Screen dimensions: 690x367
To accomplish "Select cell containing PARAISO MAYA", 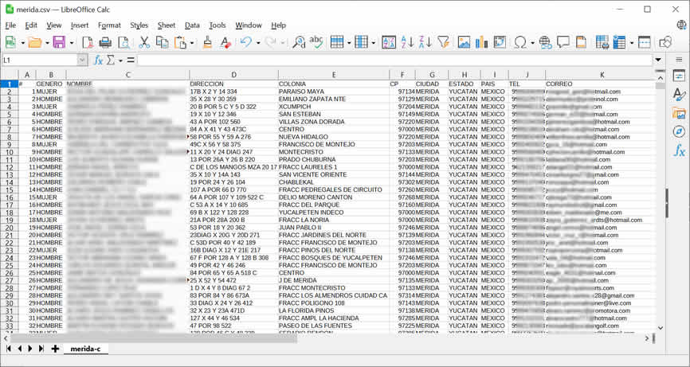I will click(334, 92).
